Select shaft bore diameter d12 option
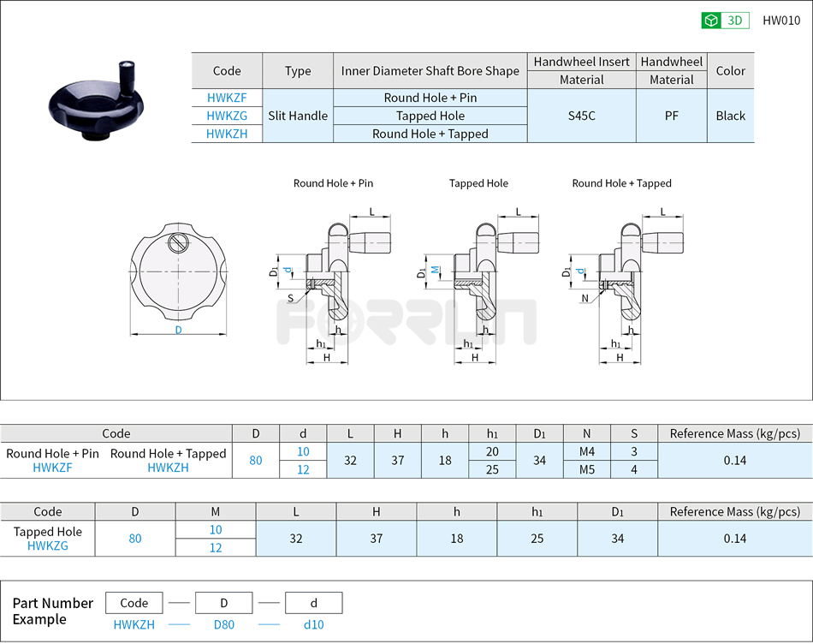This screenshot has height=644, width=813. click(303, 469)
